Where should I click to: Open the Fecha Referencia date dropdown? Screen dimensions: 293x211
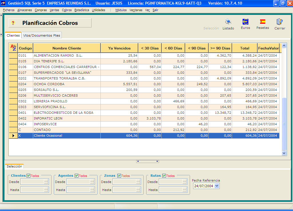click(x=217, y=186)
